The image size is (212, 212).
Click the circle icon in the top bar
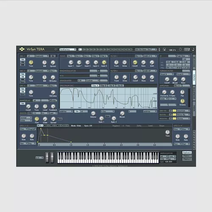tap(180, 49)
